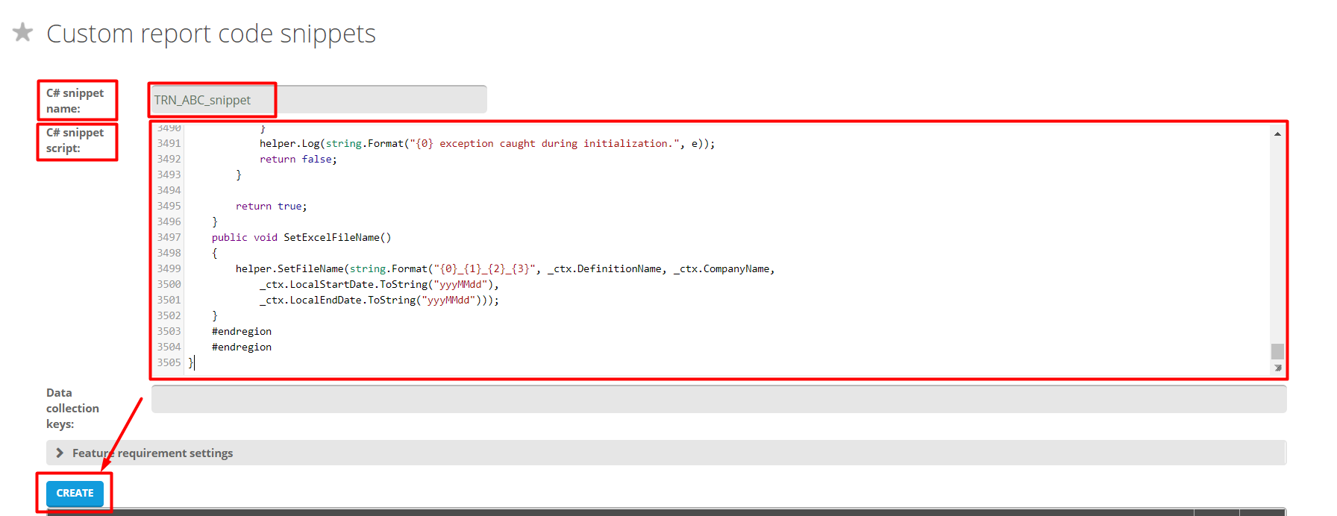Click the favorite star icon beside page title
This screenshot has height=516, width=1337.
click(x=23, y=33)
